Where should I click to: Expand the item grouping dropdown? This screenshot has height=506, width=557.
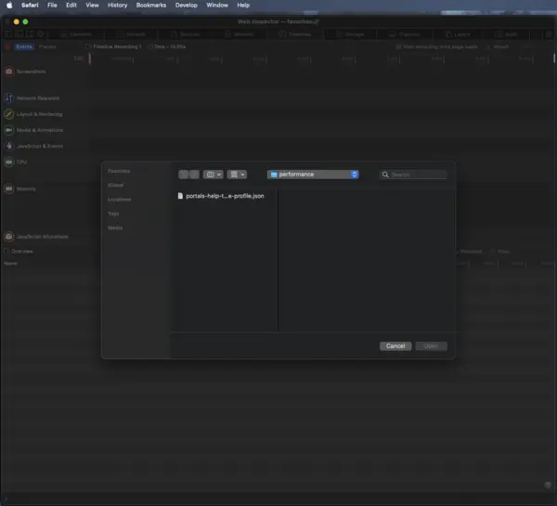[238, 175]
